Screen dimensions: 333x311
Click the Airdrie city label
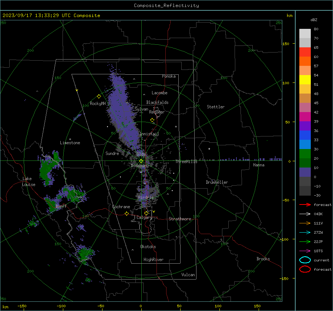click(146, 197)
